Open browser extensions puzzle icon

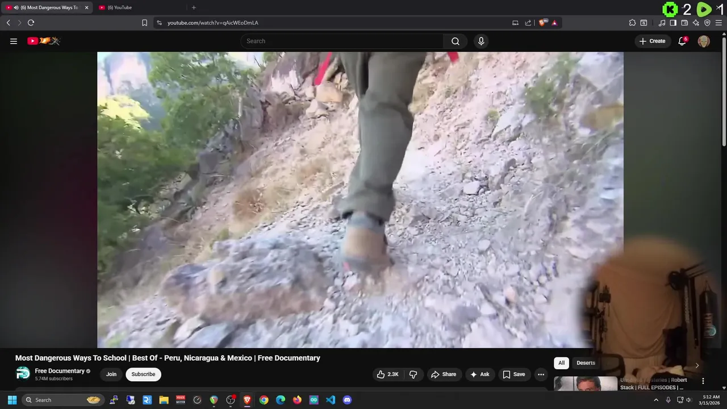632,23
